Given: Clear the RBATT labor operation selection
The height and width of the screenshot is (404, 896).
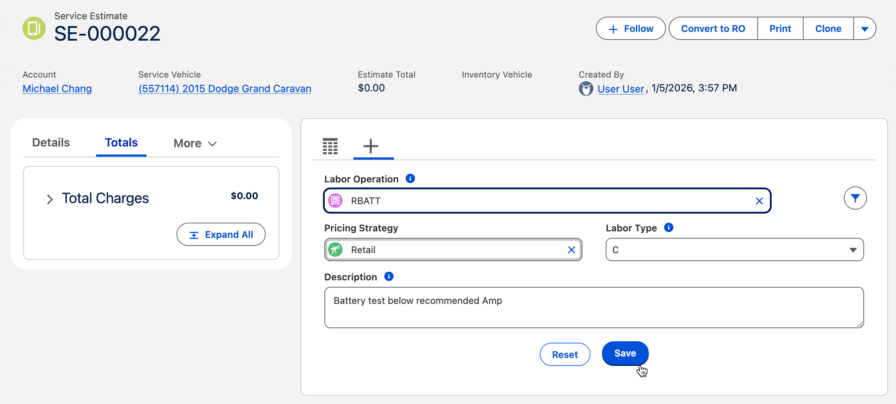Looking at the screenshot, I should 759,201.
